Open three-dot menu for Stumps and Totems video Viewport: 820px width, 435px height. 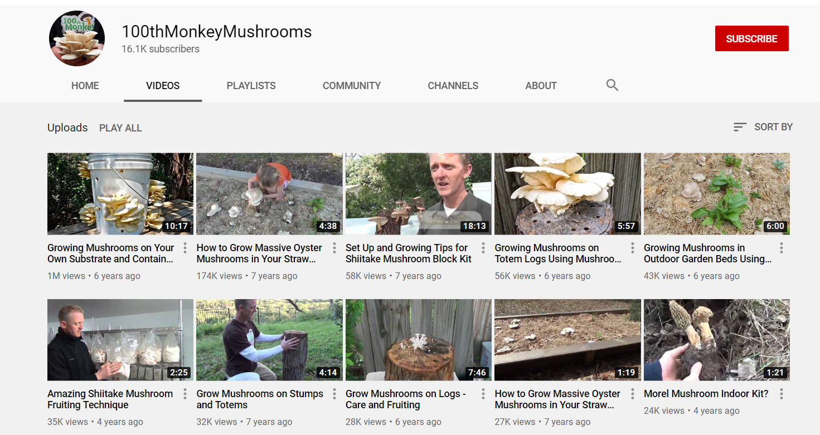334,394
